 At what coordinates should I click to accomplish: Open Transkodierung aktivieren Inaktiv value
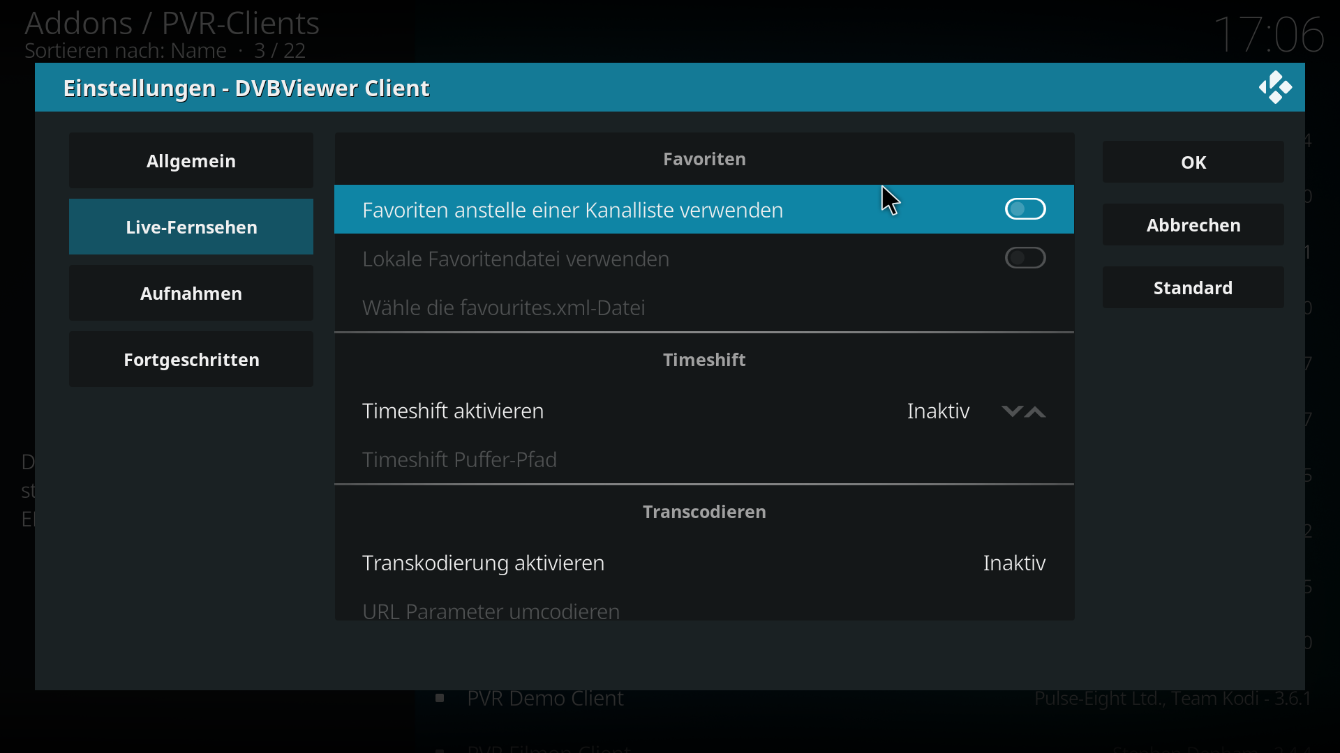pos(1014,563)
